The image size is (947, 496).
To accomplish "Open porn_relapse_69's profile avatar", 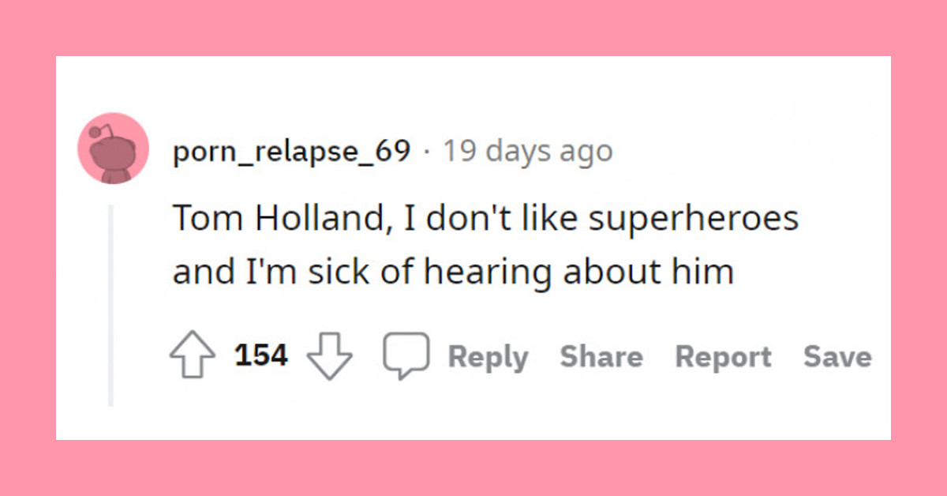I will coord(113,146).
